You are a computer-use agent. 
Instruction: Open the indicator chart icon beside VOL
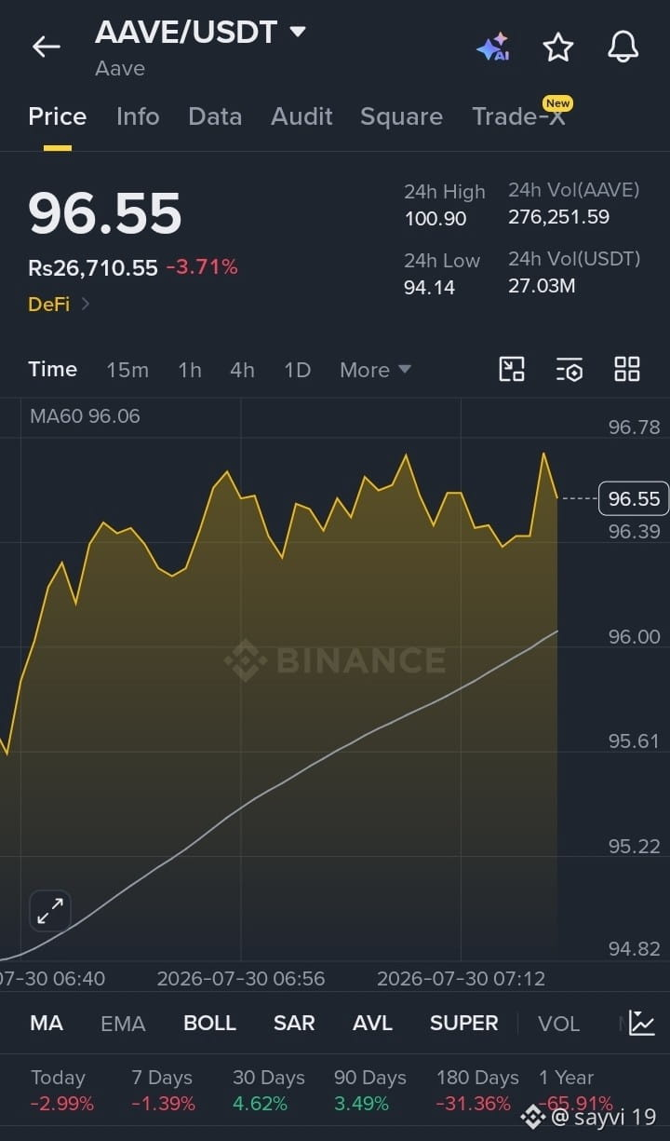point(641,1023)
